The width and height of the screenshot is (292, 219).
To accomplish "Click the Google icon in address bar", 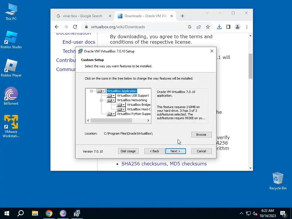I will tap(190, 27).
